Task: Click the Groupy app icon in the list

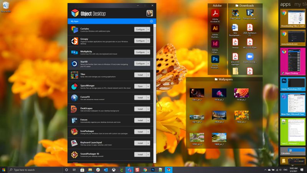Action: (74, 41)
